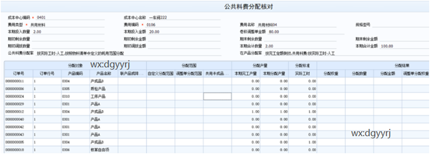The height and width of the screenshot is (154, 430).
Task: Click the 本期完工产量 column header
Action: point(246,74)
